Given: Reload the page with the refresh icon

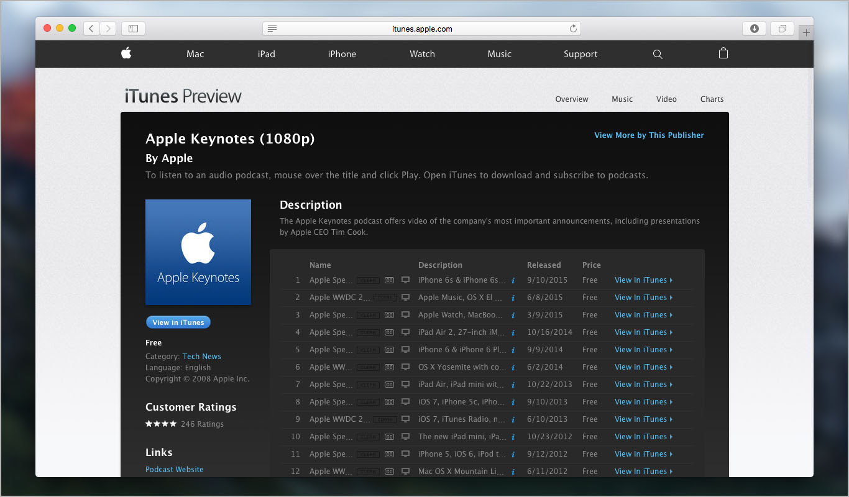Looking at the screenshot, I should coord(573,29).
